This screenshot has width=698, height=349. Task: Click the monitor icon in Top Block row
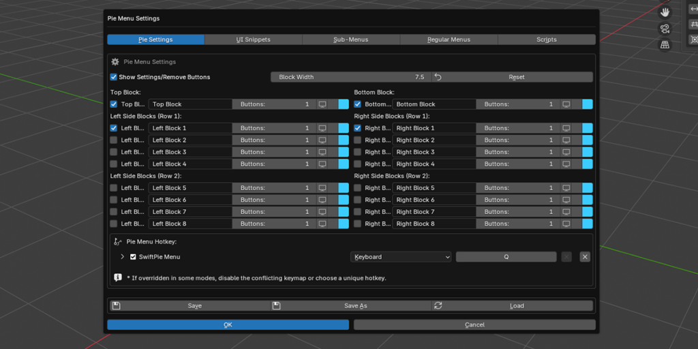click(x=322, y=104)
